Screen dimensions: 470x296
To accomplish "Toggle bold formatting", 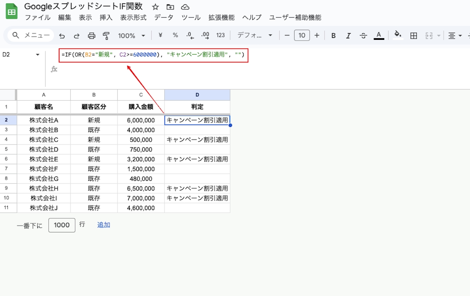I will coord(334,36).
